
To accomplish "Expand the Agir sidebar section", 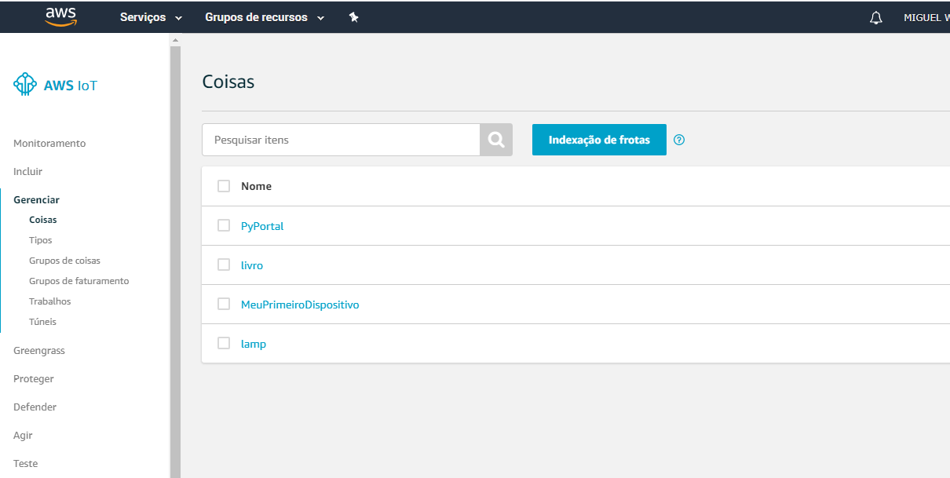I will click(23, 436).
